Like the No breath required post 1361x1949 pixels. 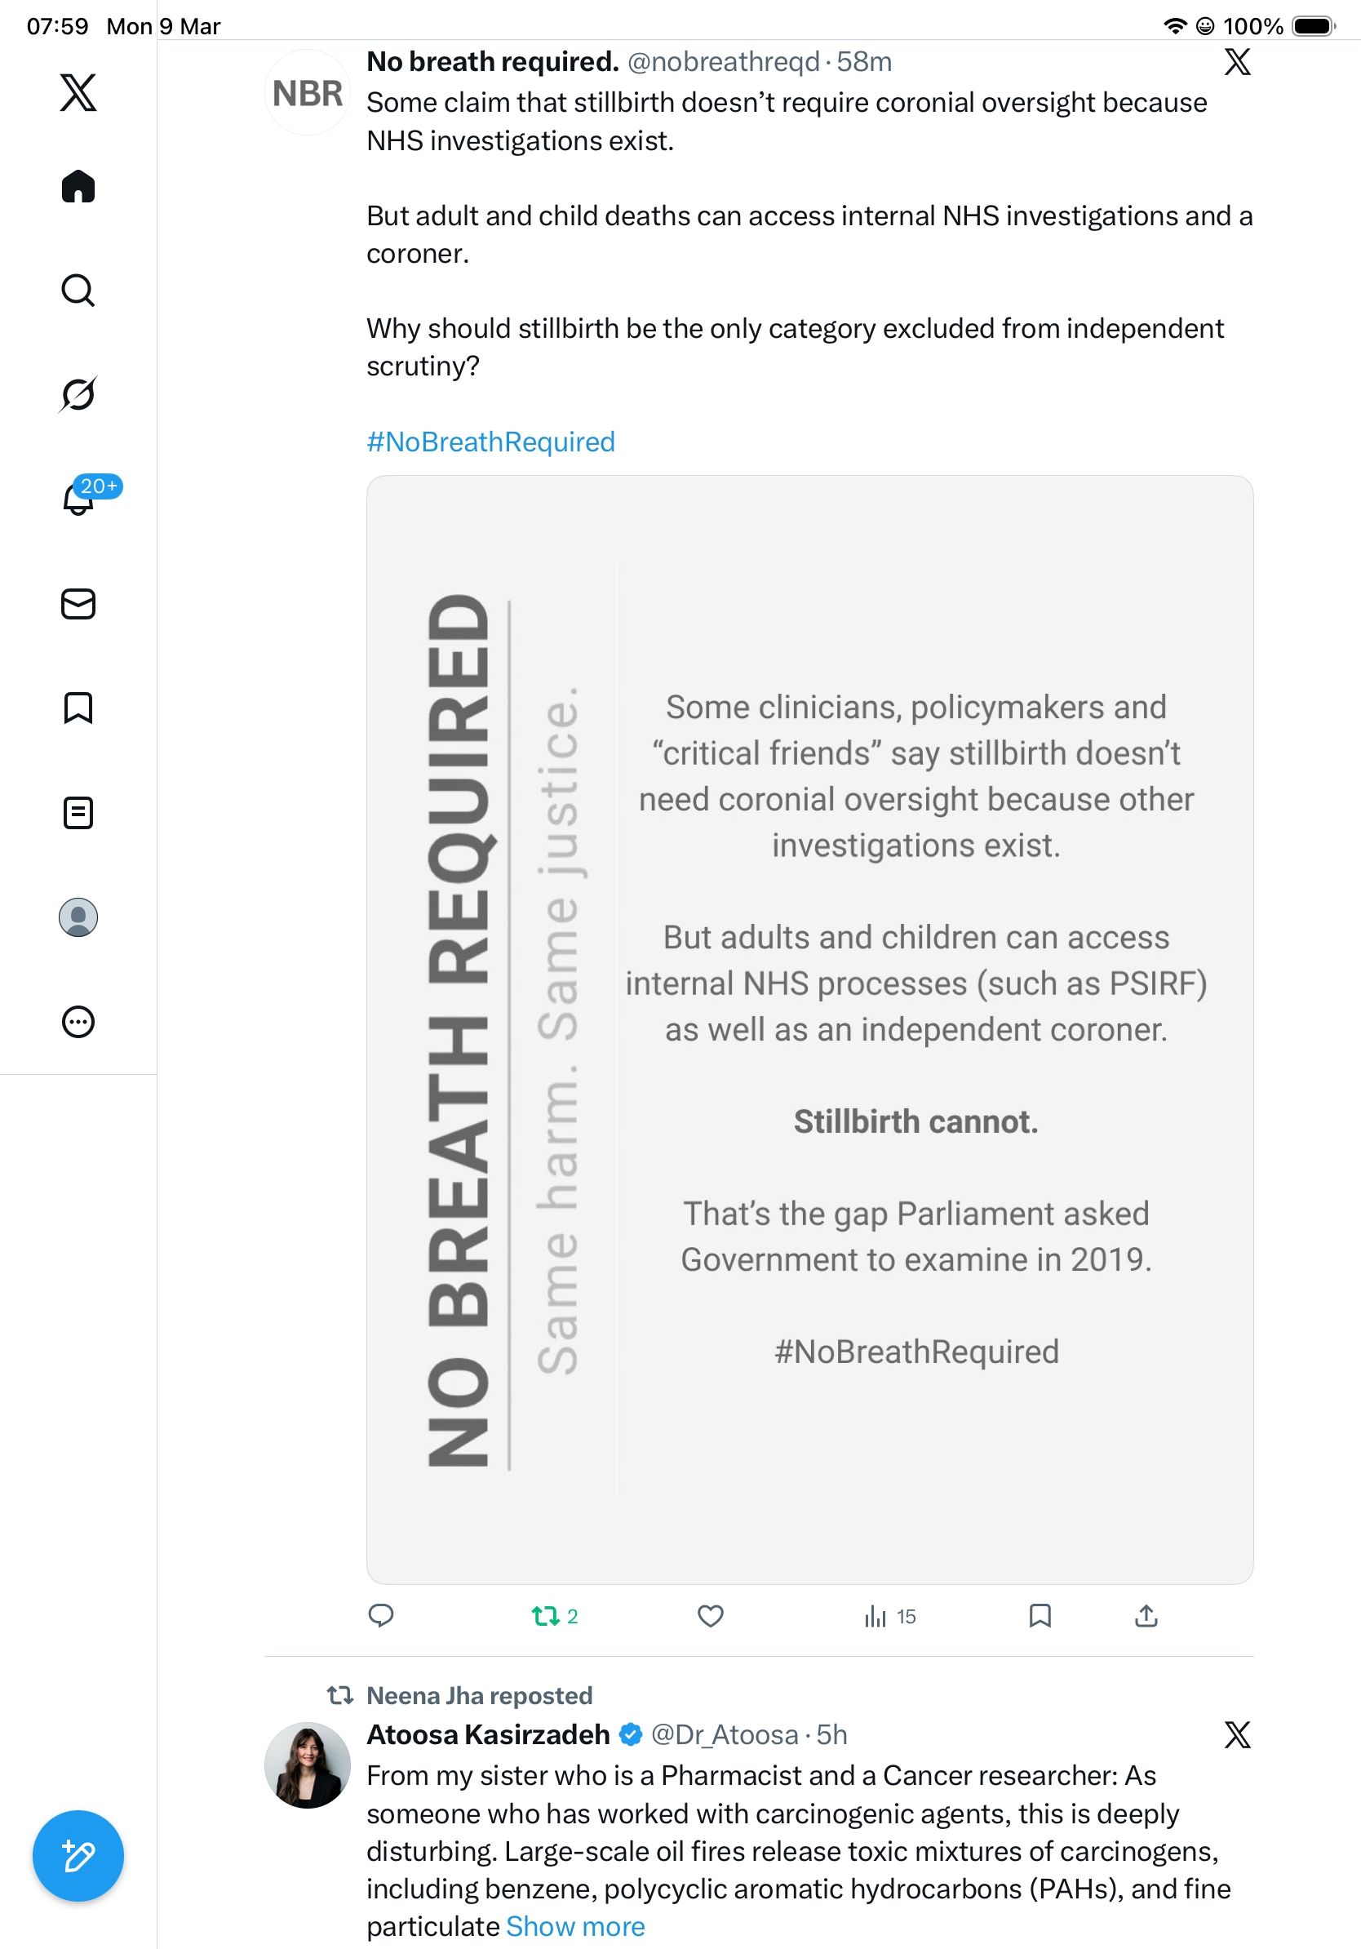710,1616
